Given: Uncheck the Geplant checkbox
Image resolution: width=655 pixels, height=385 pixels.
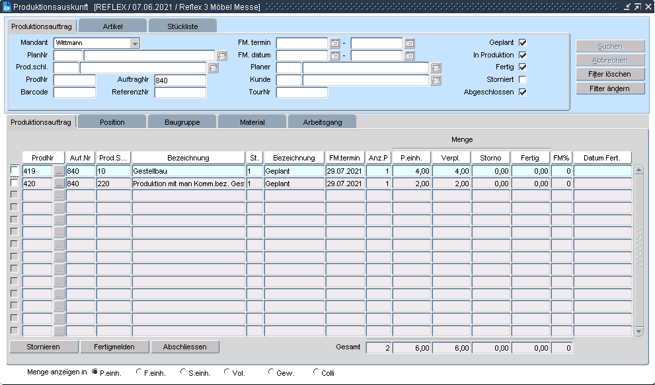Looking at the screenshot, I should (x=523, y=43).
